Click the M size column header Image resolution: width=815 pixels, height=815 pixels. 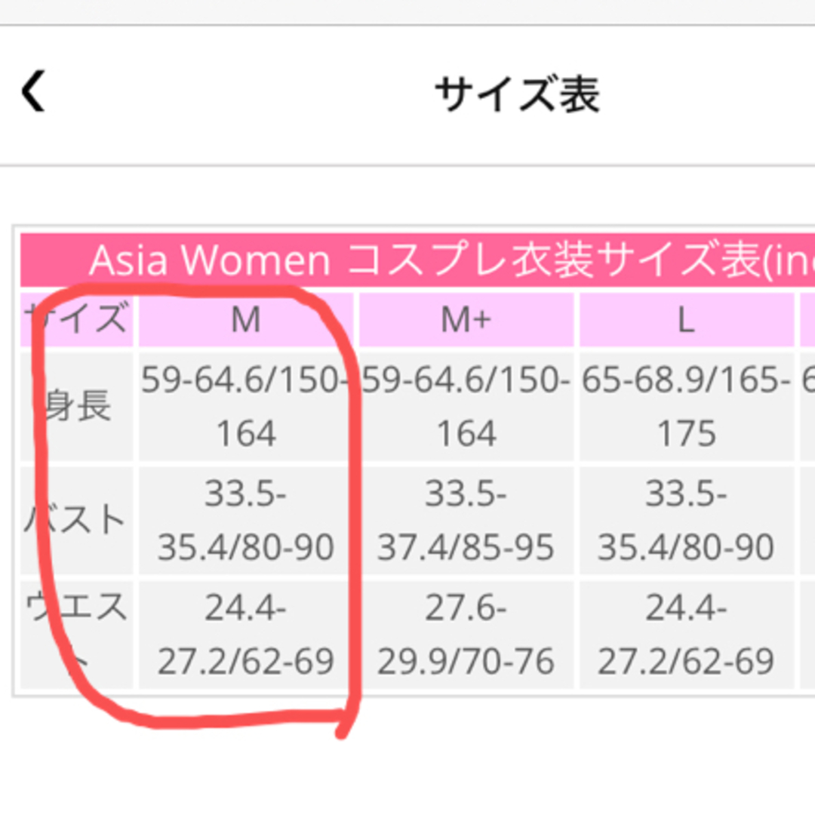245,320
